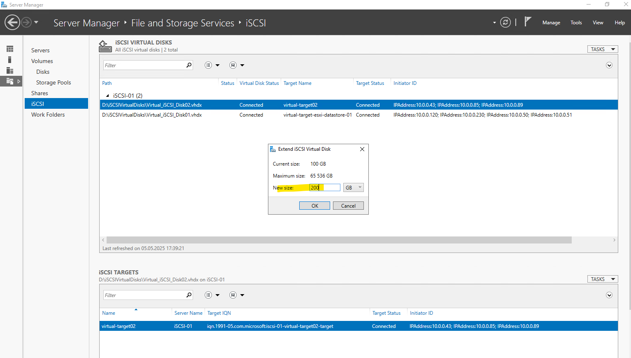Open list view options in virtual disks toolbar

pos(208,65)
